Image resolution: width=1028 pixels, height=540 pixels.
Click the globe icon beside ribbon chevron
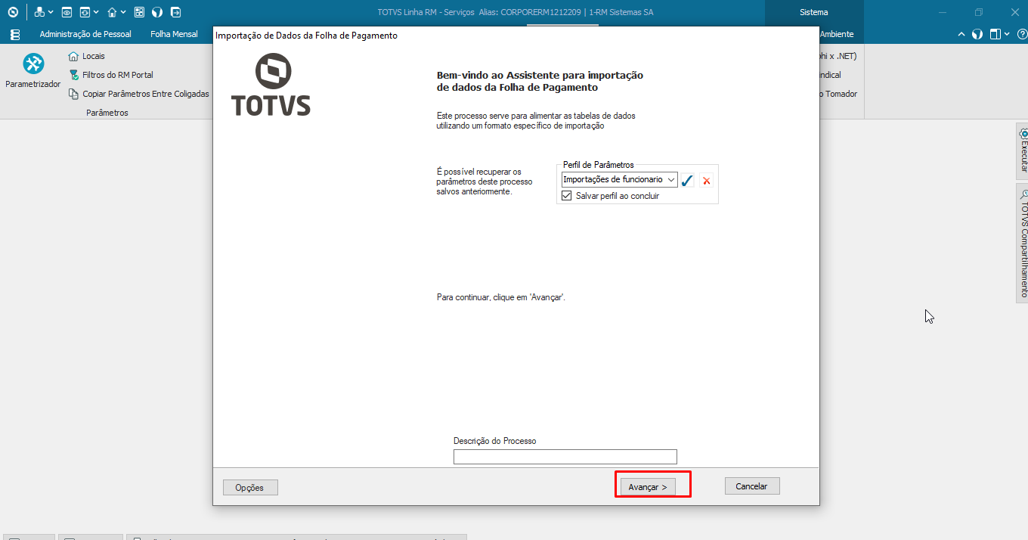pyautogui.click(x=977, y=34)
